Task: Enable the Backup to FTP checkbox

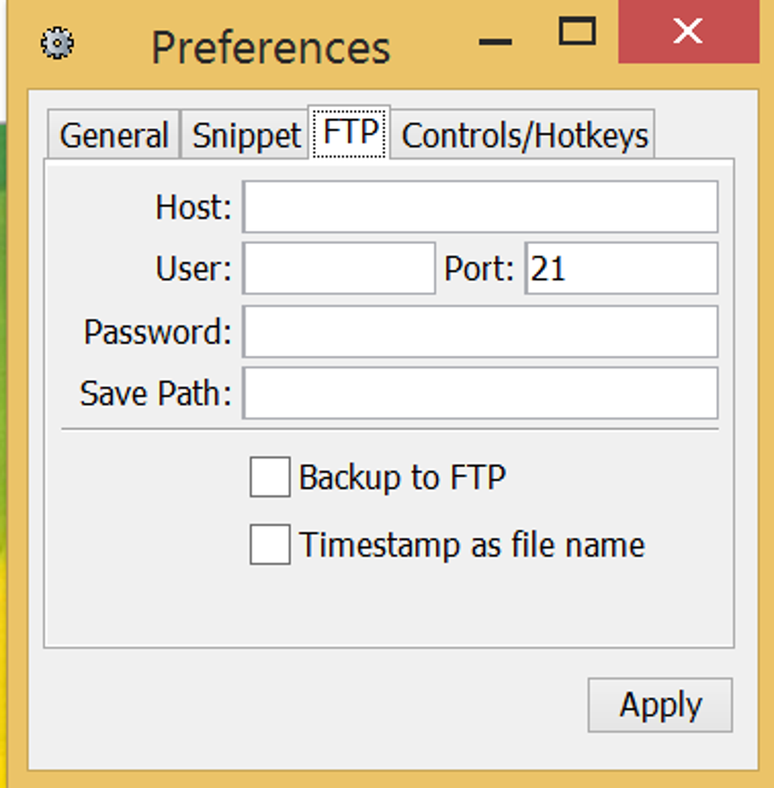Action: pyautogui.click(x=269, y=478)
